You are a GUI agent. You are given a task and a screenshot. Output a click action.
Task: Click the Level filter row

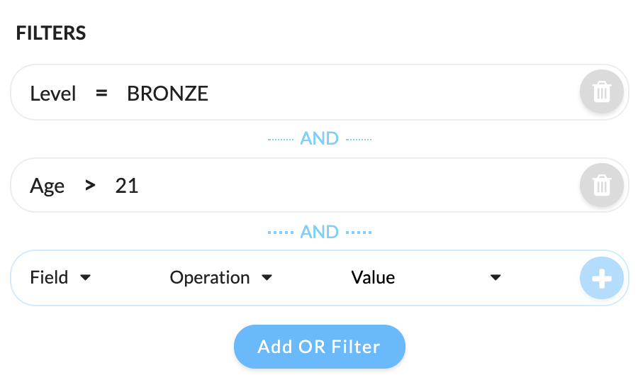point(320,92)
